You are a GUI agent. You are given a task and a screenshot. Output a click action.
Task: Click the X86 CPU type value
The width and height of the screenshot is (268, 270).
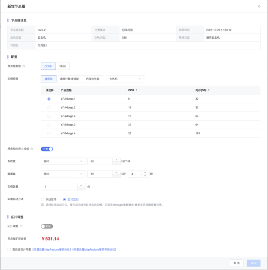pos(124,37)
